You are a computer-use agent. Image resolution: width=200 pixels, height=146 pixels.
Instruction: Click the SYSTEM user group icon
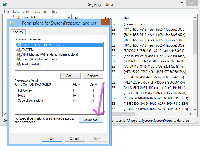click(x=18, y=50)
